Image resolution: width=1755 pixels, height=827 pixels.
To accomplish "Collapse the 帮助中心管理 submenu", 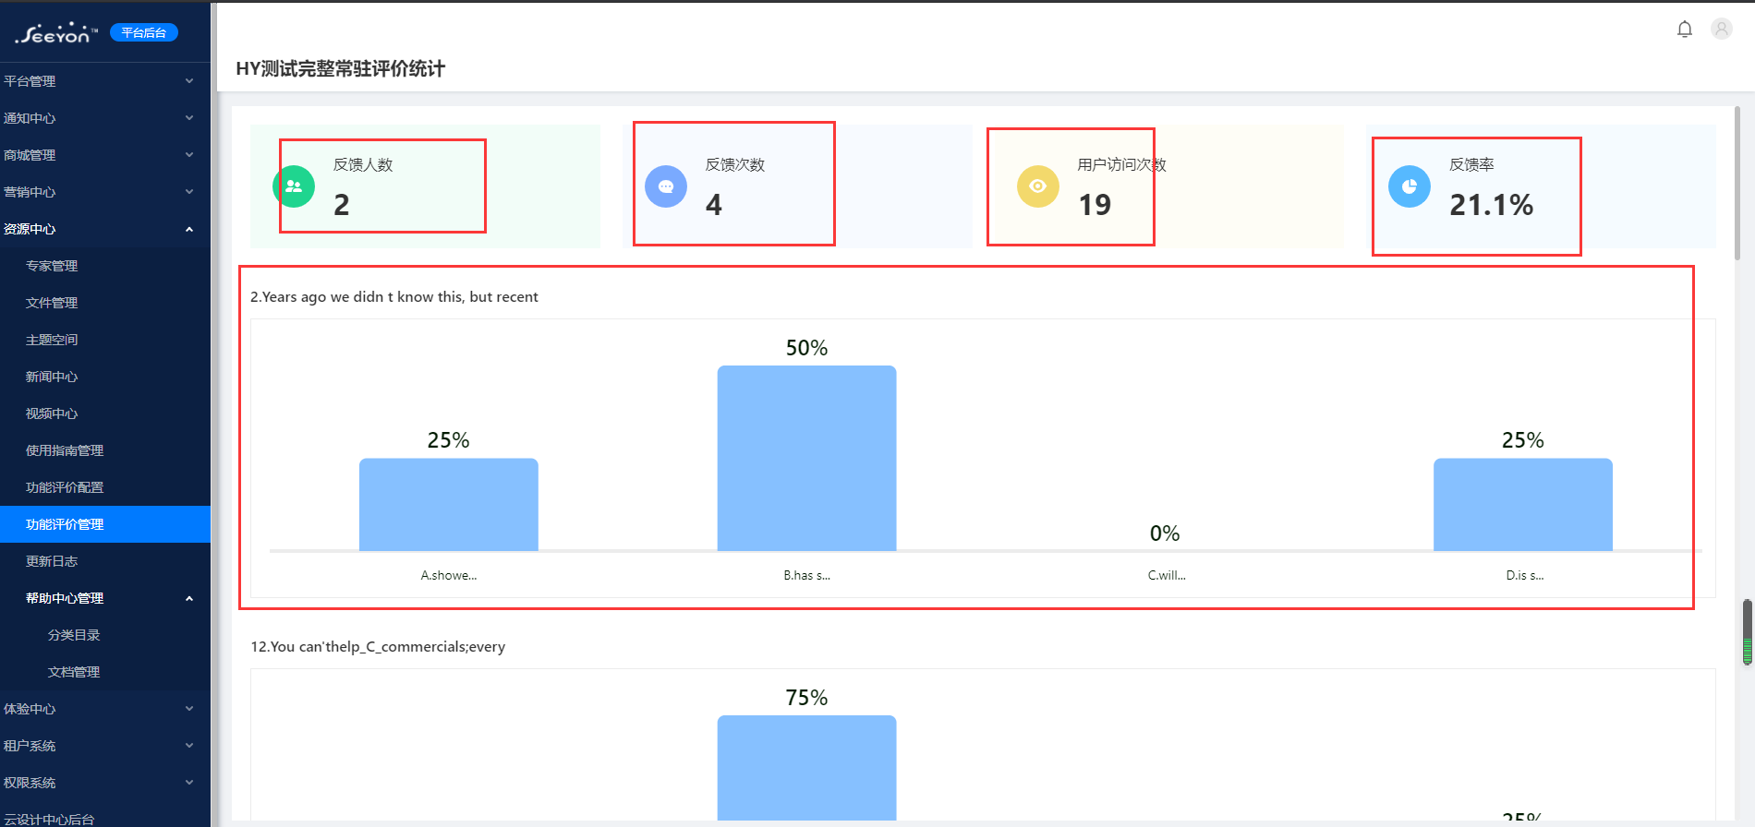I will [x=105, y=598].
